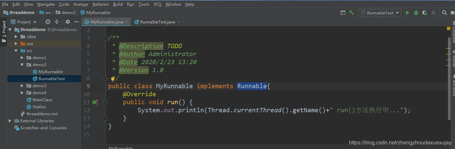Screen dimensions: 455x149
Task: Toggle the 1: Project tool window button
Action: 4,32
